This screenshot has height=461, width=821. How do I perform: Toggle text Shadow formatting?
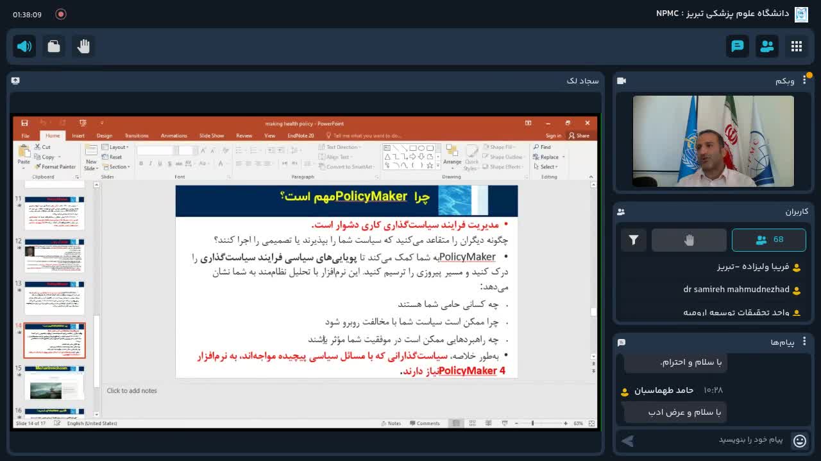tap(168, 164)
